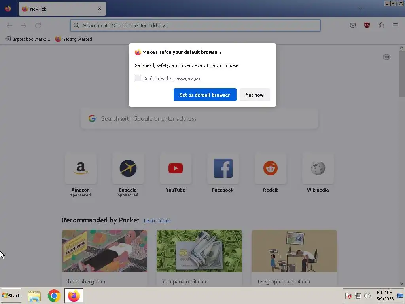Open the volume speaker tray icon
Image resolution: width=405 pixels, height=304 pixels.
(x=367, y=295)
